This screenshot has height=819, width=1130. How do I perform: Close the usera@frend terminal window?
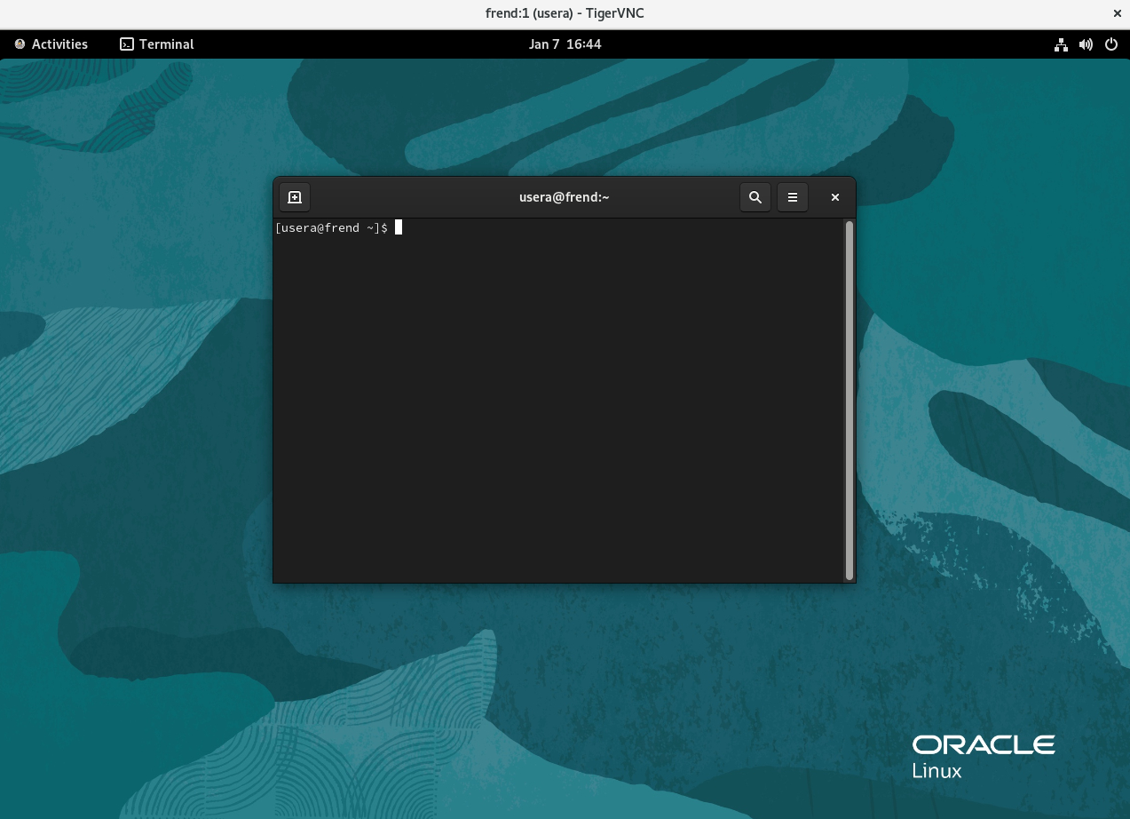pos(834,197)
